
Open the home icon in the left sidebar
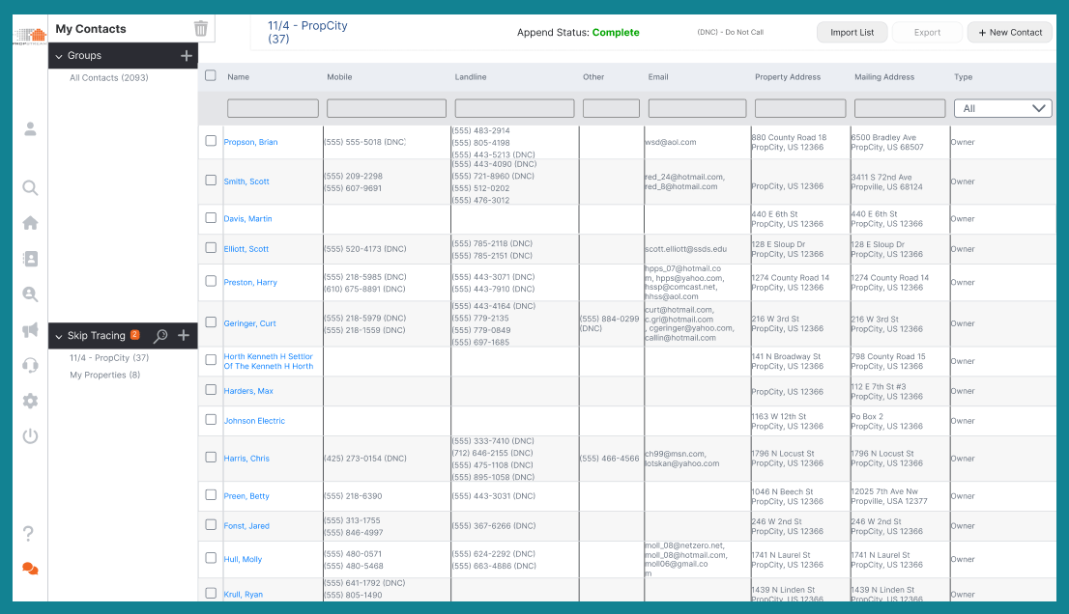pos(30,222)
